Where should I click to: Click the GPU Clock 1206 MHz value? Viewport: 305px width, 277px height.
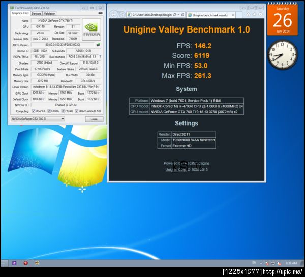39,93
